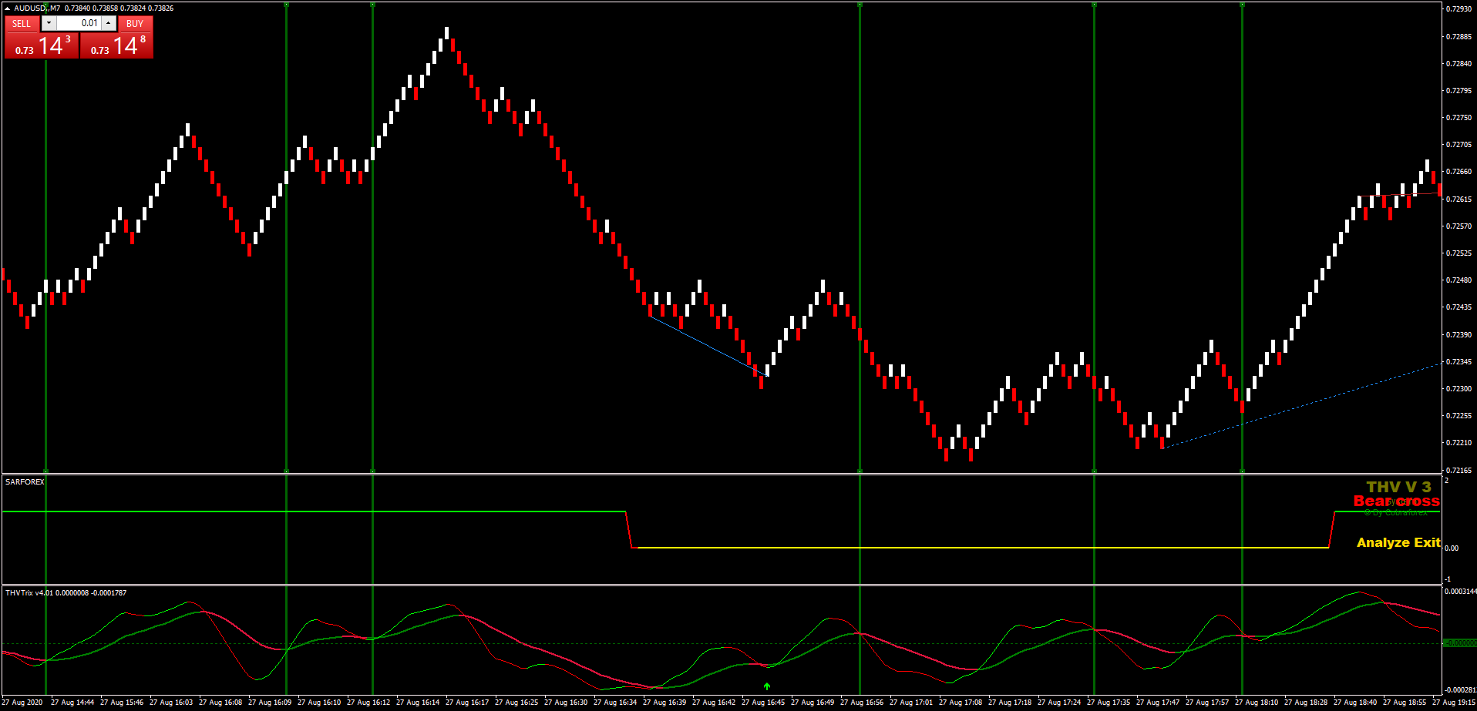Click the @ By Cobraforex credit text

pyautogui.click(x=1395, y=513)
